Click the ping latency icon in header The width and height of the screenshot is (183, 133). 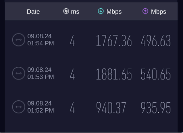click(66, 11)
